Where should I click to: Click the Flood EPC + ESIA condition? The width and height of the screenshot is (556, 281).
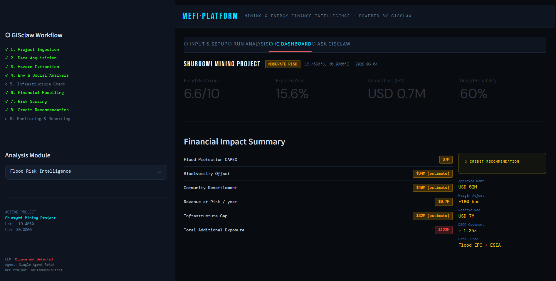479,245
